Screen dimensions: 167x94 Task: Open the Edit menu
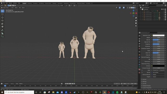7,3
